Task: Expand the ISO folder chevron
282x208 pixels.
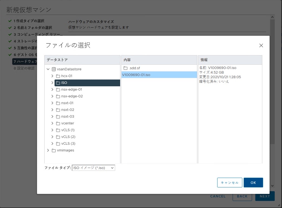Action: [52, 82]
